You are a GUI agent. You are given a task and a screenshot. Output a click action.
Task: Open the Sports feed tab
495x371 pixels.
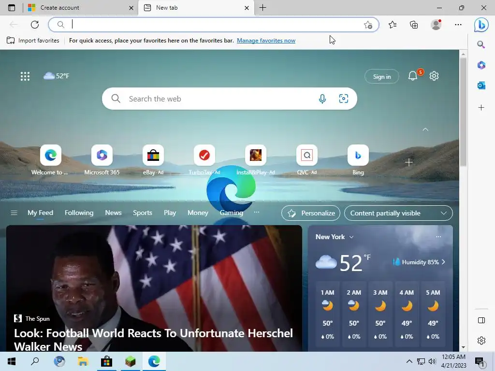coord(143,213)
